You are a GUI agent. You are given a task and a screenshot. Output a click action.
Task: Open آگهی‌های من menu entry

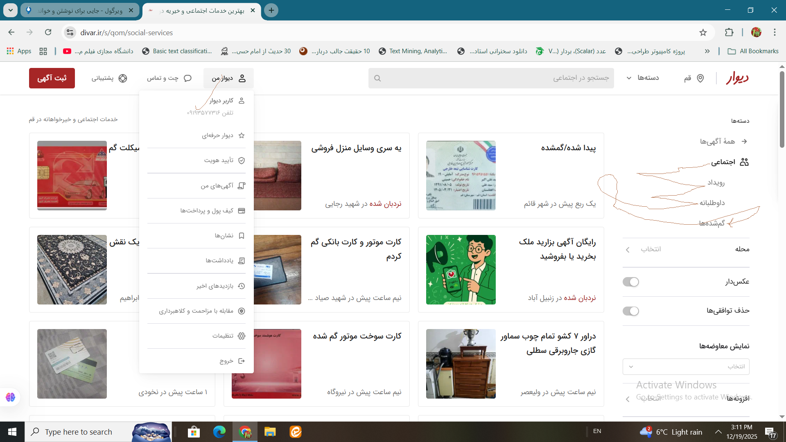(218, 186)
